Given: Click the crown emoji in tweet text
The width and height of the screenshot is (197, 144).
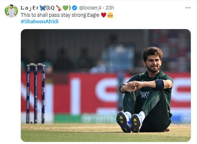Looking at the screenshot, I should point(110,15).
